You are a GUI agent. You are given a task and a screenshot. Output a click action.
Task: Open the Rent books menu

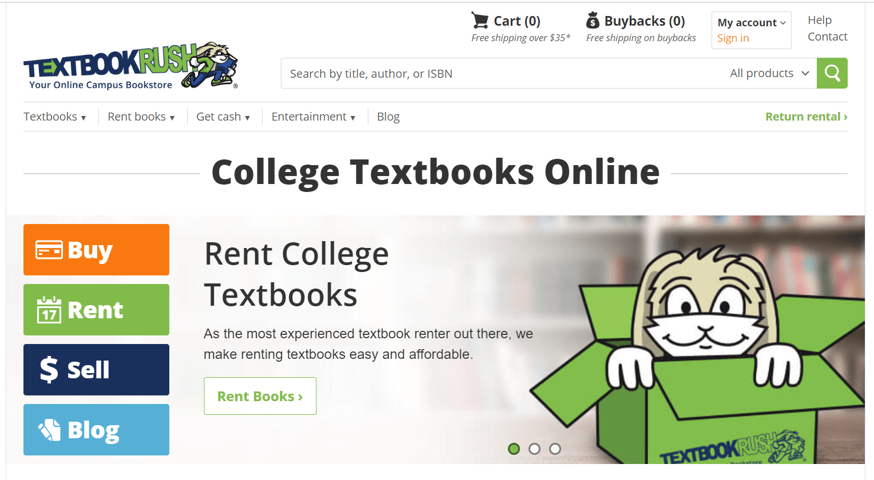[141, 117]
